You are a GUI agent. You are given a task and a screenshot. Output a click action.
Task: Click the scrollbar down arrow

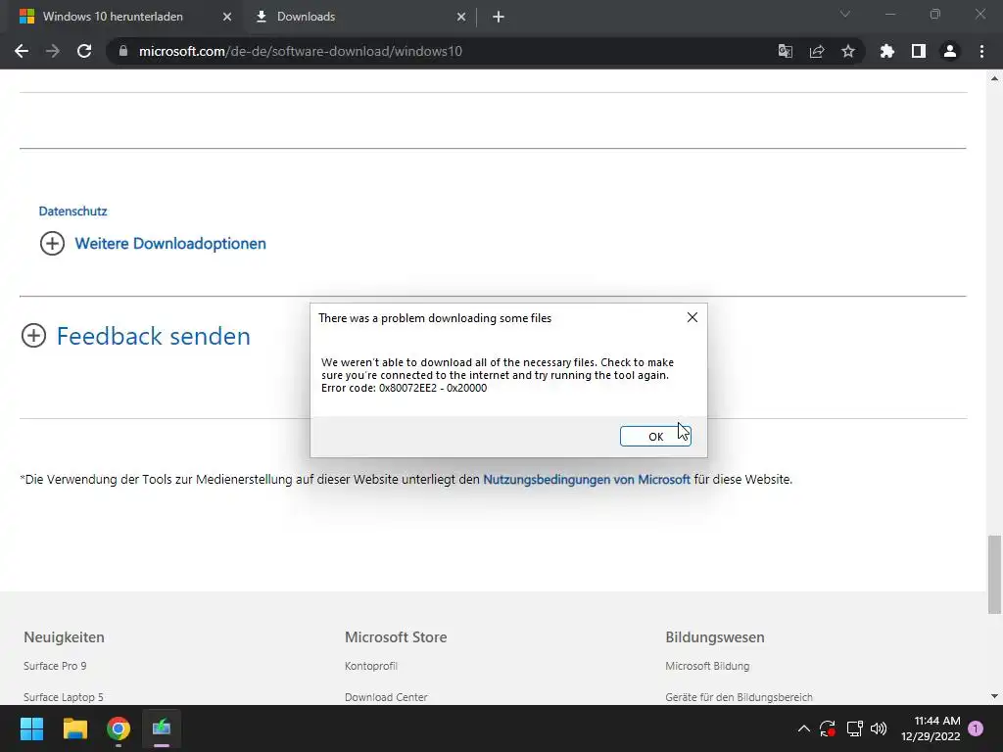[x=994, y=696]
